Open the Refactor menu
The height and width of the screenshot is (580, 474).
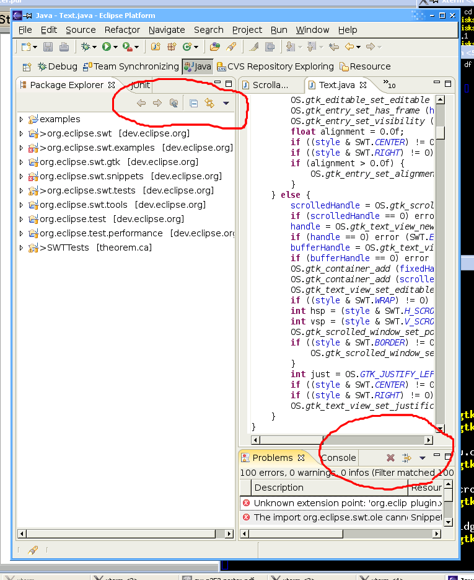122,30
